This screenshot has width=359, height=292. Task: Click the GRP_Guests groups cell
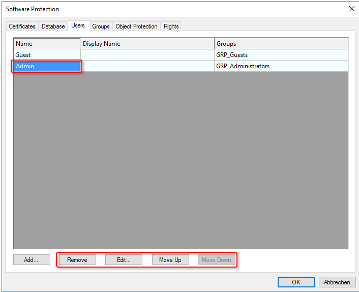[x=281, y=55]
